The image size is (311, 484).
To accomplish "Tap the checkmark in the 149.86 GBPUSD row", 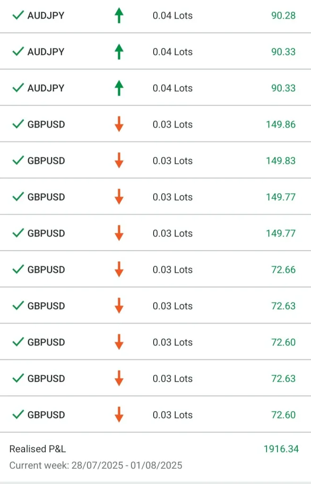I will pos(18,124).
